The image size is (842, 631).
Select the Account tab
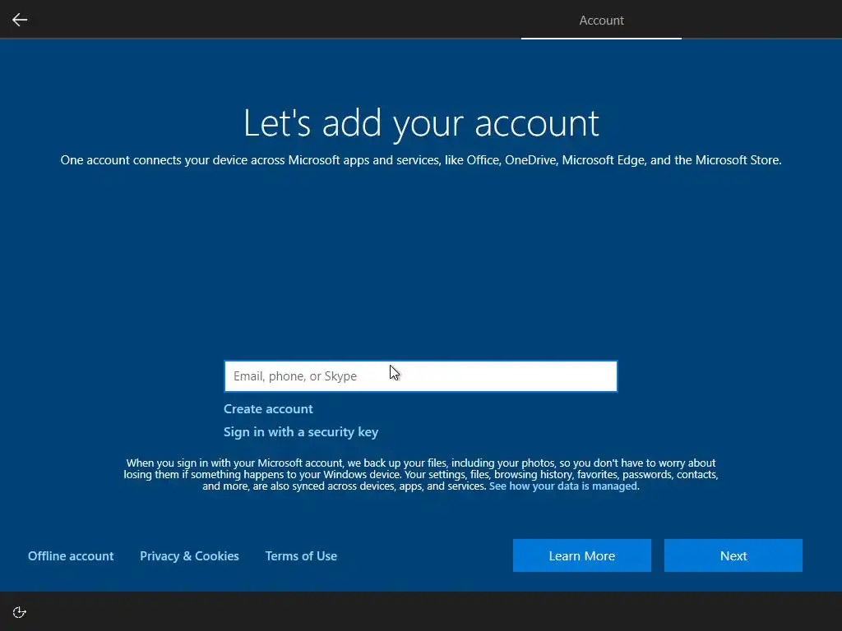pyautogui.click(x=601, y=21)
